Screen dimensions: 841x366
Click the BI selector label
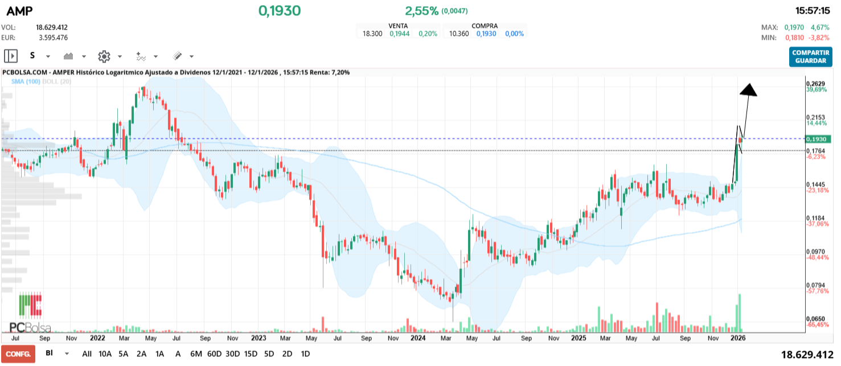49,353
